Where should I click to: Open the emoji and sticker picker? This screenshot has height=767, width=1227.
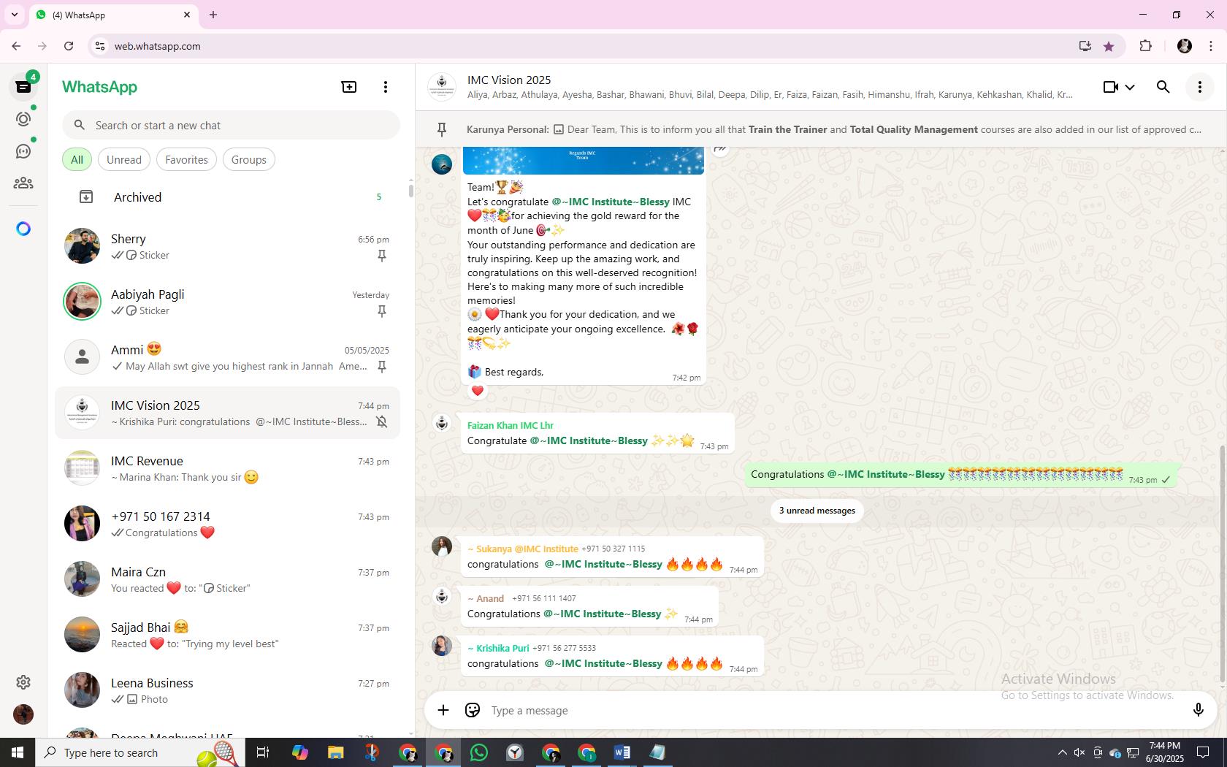473,710
